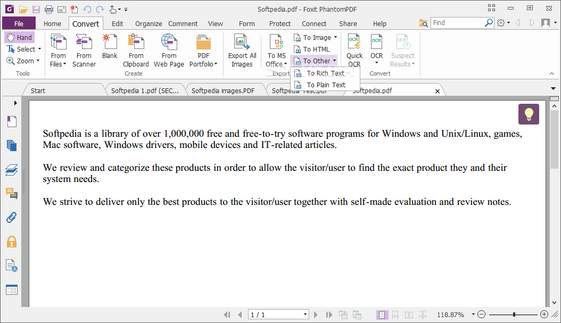Create PDF From Web Page

[x=169, y=51]
